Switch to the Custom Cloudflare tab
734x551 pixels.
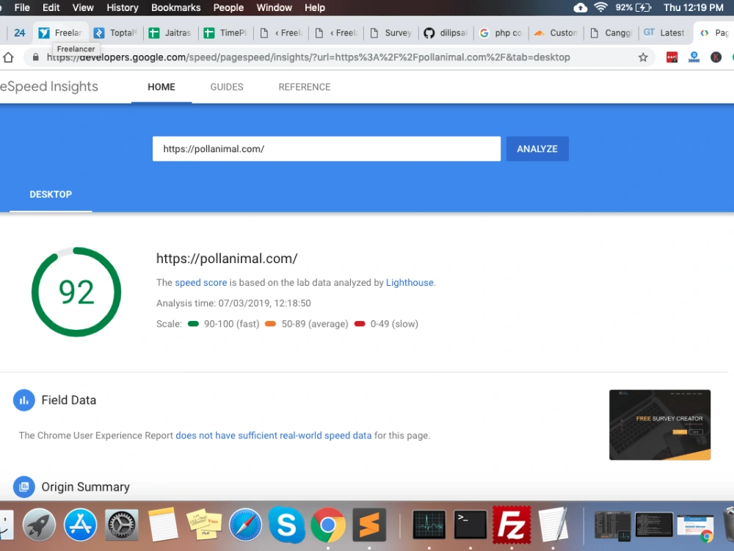coord(556,33)
